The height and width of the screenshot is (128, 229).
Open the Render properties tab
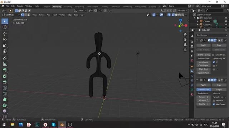pyautogui.click(x=192, y=42)
